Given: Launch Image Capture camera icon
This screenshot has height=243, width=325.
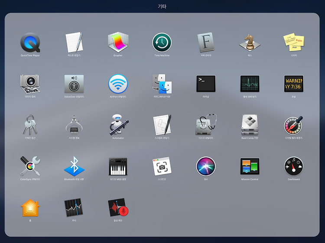Looking at the screenshot, I should 30,84.
